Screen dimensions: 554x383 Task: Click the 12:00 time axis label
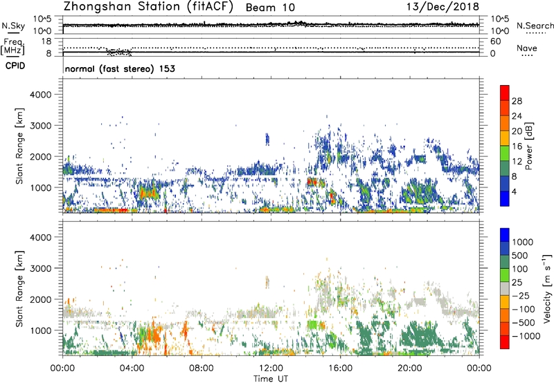pyautogui.click(x=271, y=368)
